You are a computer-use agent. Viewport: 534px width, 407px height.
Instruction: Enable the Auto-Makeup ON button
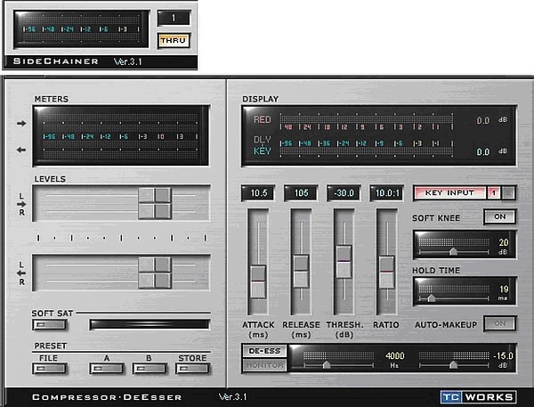click(499, 324)
